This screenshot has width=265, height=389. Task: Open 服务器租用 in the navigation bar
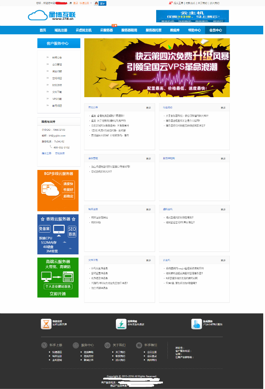[129, 30]
